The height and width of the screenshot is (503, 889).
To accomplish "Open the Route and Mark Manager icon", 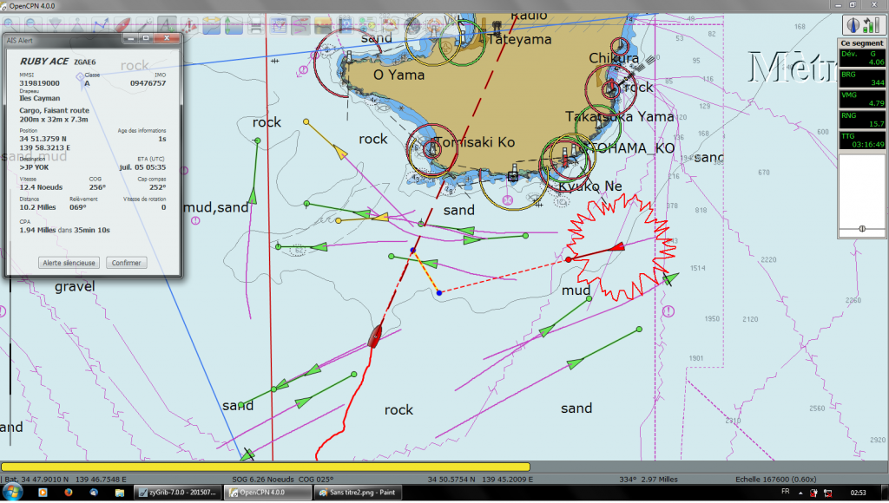I will click(279, 25).
